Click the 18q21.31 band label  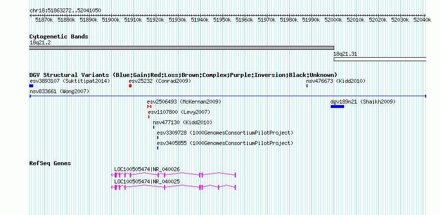point(345,54)
